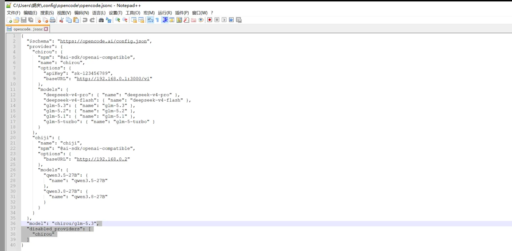Save the current file via floppy icon
The width and height of the screenshot is (512, 251).
pyautogui.click(x=23, y=20)
